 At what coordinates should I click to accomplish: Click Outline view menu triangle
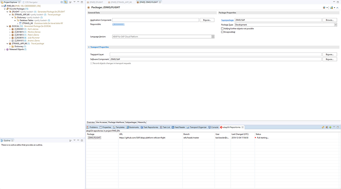[x=74, y=140]
